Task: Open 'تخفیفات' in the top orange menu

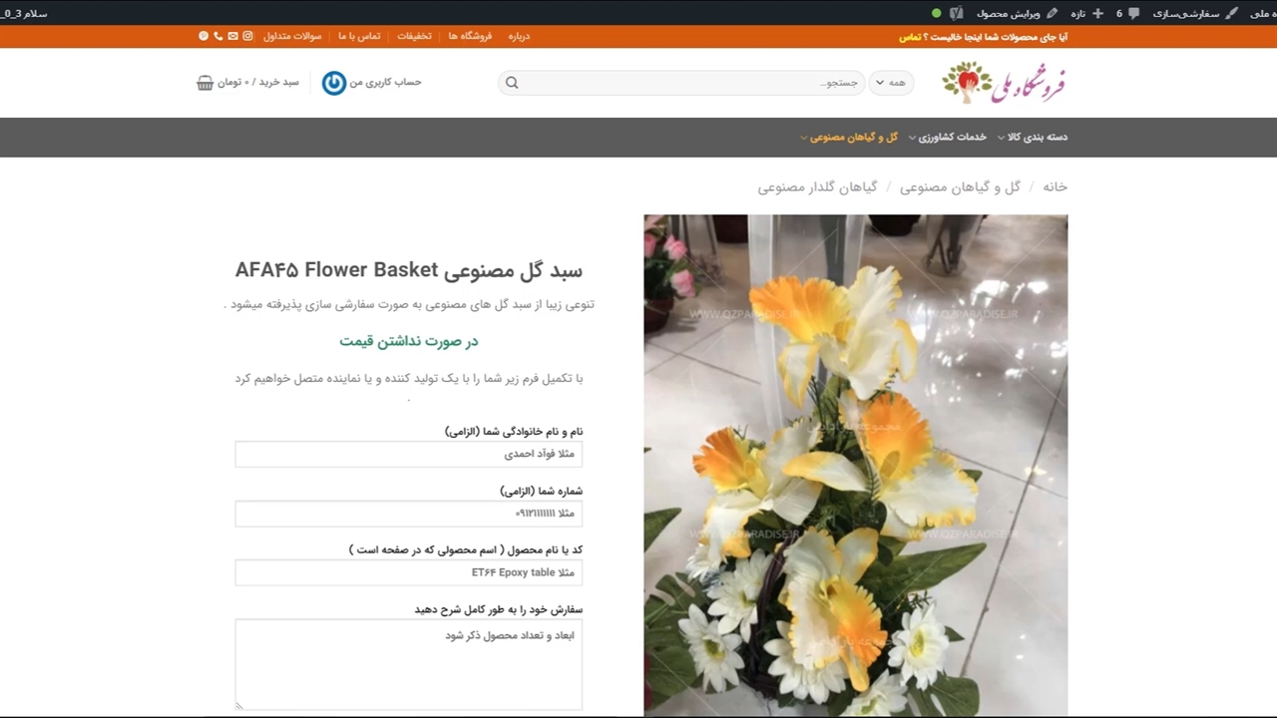Action: click(414, 36)
